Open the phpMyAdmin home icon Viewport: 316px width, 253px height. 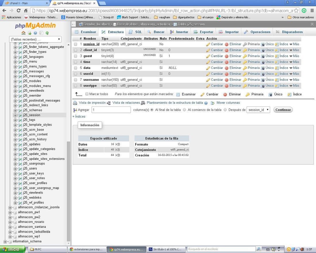[24, 33]
